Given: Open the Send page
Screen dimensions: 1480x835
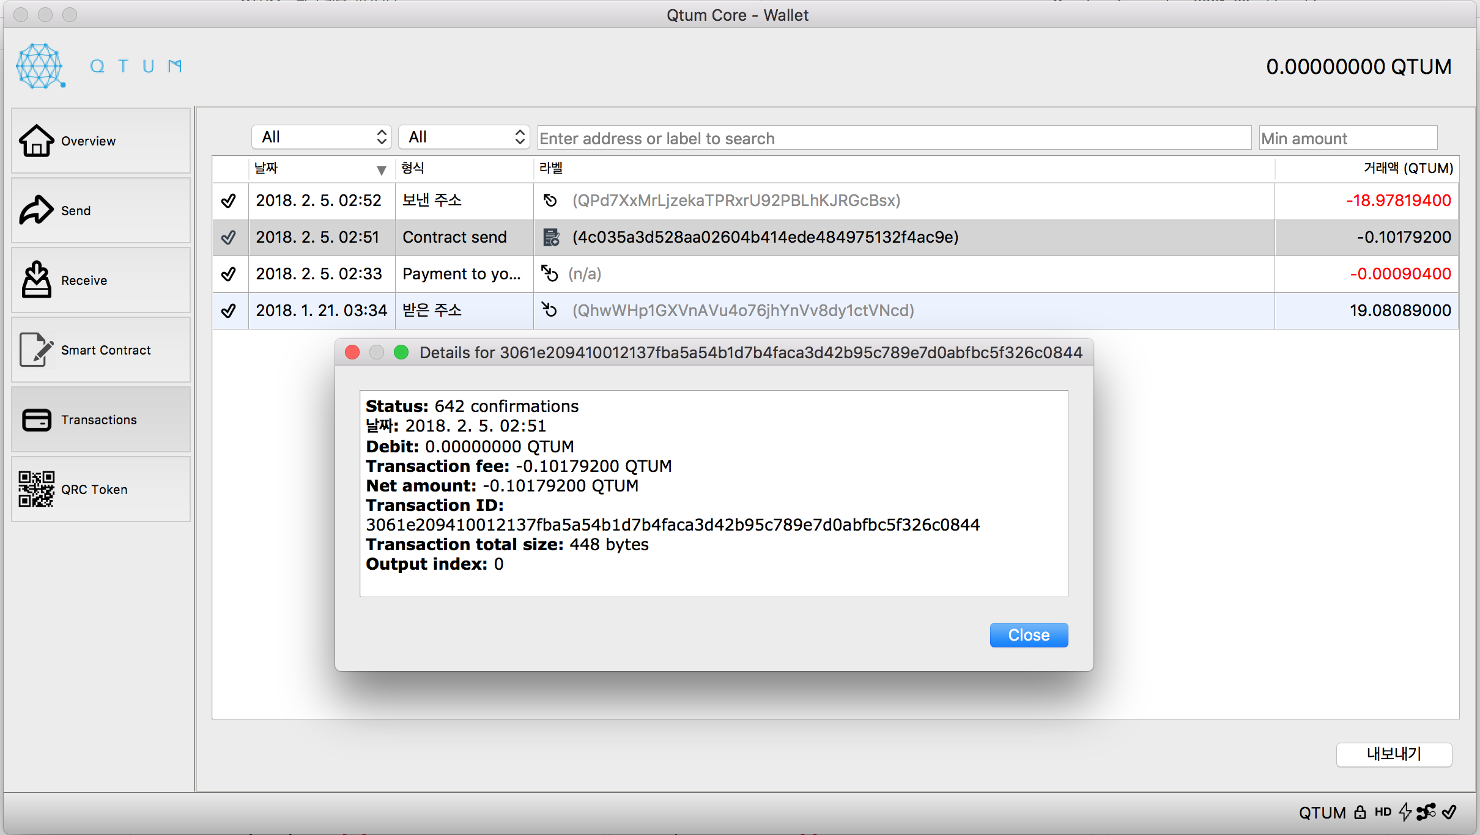Looking at the screenshot, I should [x=101, y=210].
